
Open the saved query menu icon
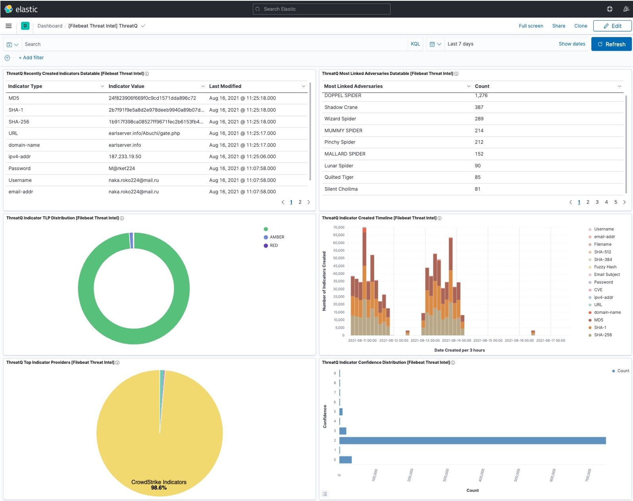click(x=12, y=44)
